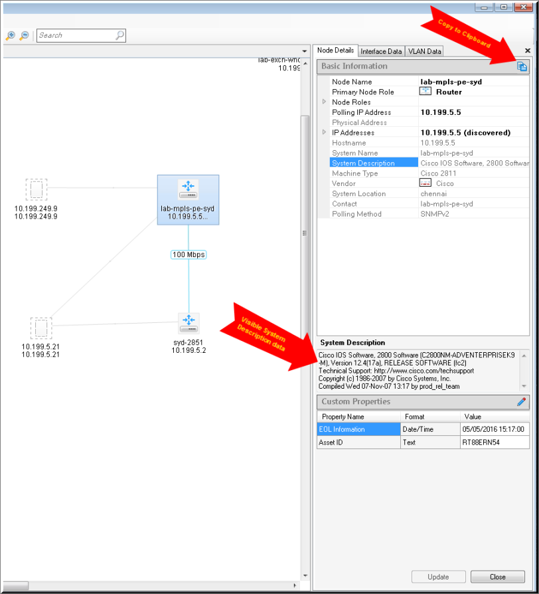Click the Polling Method value SNMPv2
The width and height of the screenshot is (539, 594).
pos(435,214)
